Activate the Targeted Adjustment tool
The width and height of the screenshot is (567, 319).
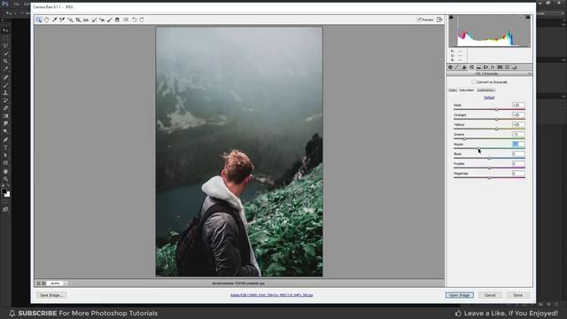[70, 19]
